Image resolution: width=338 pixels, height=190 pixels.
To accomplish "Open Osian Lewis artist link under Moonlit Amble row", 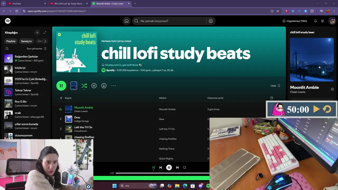I will coord(81,111).
